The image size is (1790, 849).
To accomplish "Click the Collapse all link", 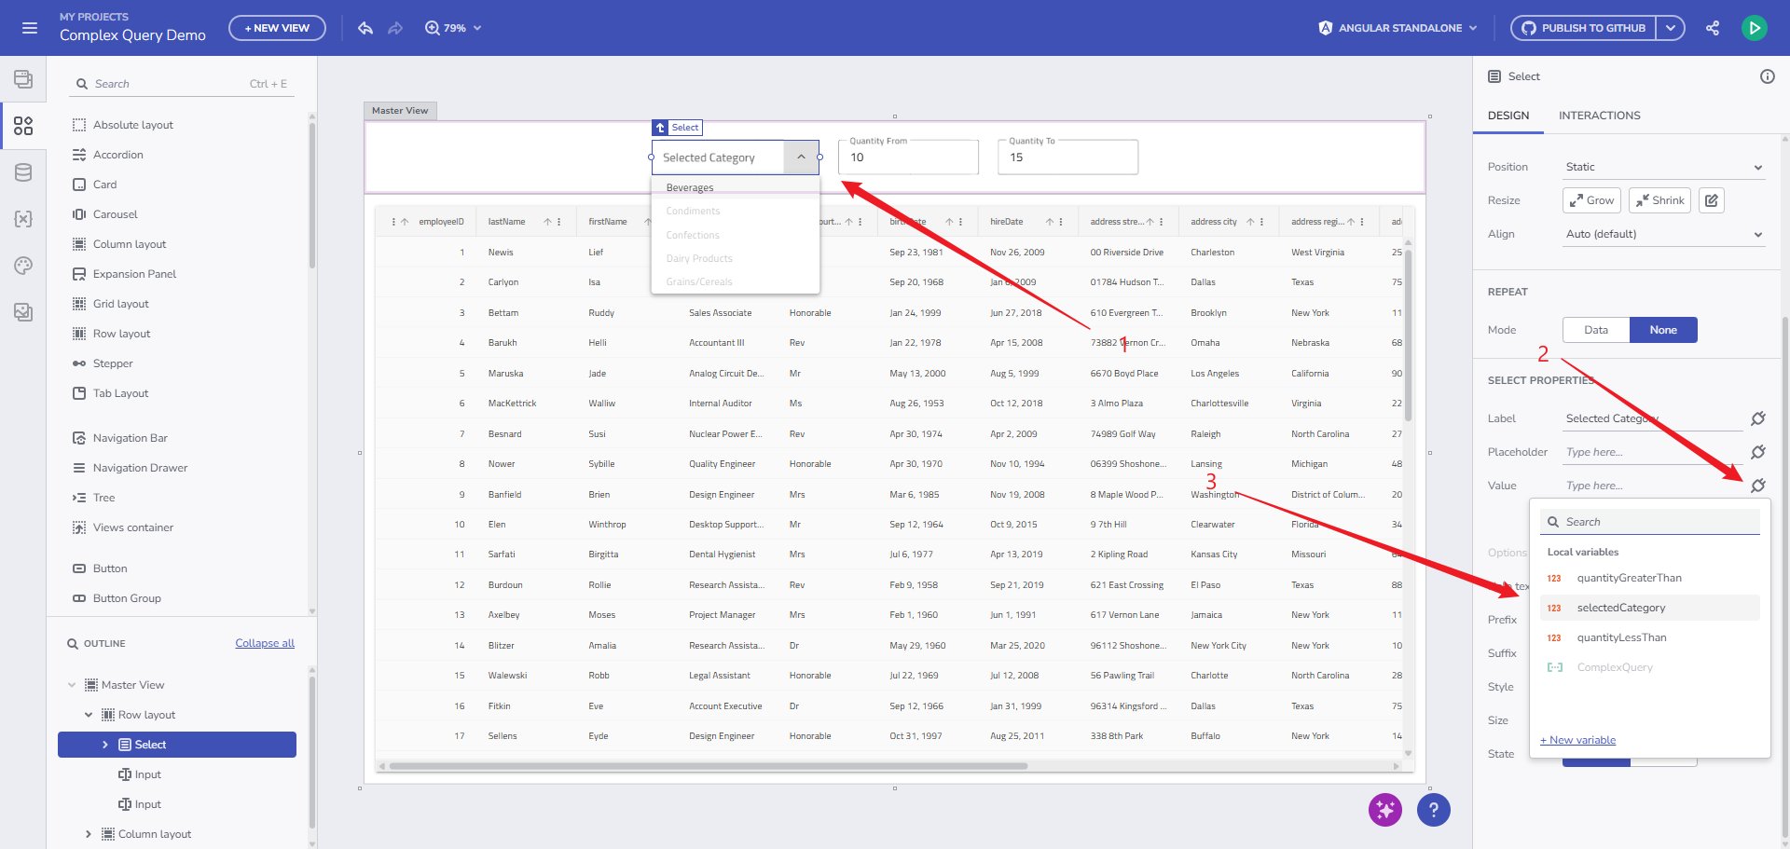I will tap(265, 643).
